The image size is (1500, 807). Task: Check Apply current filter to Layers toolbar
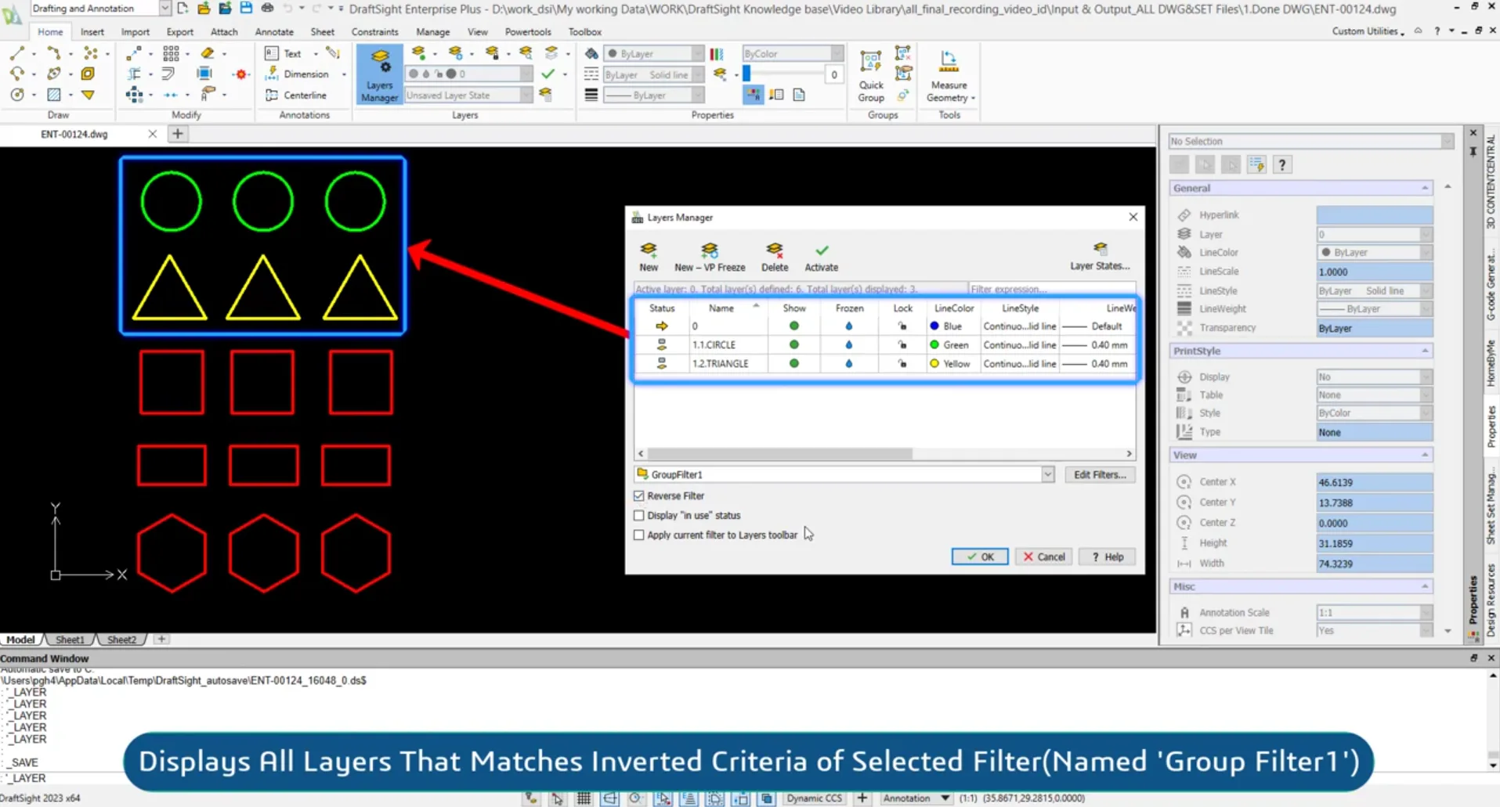pos(639,535)
